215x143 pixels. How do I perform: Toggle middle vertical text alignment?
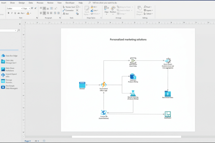coord(44,8)
